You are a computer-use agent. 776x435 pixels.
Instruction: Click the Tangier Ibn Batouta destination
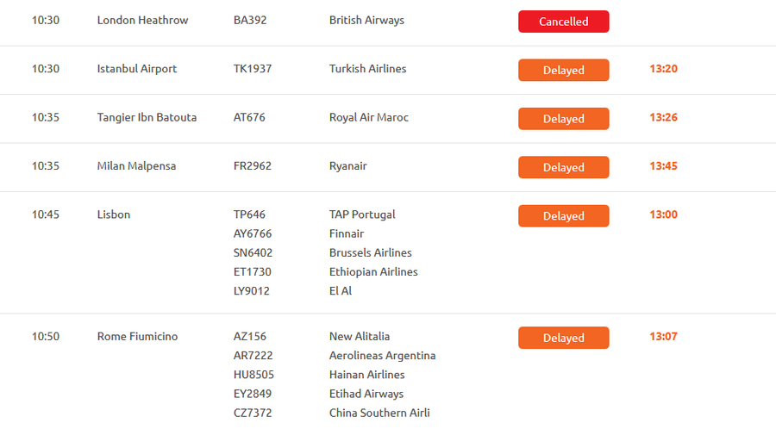pyautogui.click(x=147, y=117)
